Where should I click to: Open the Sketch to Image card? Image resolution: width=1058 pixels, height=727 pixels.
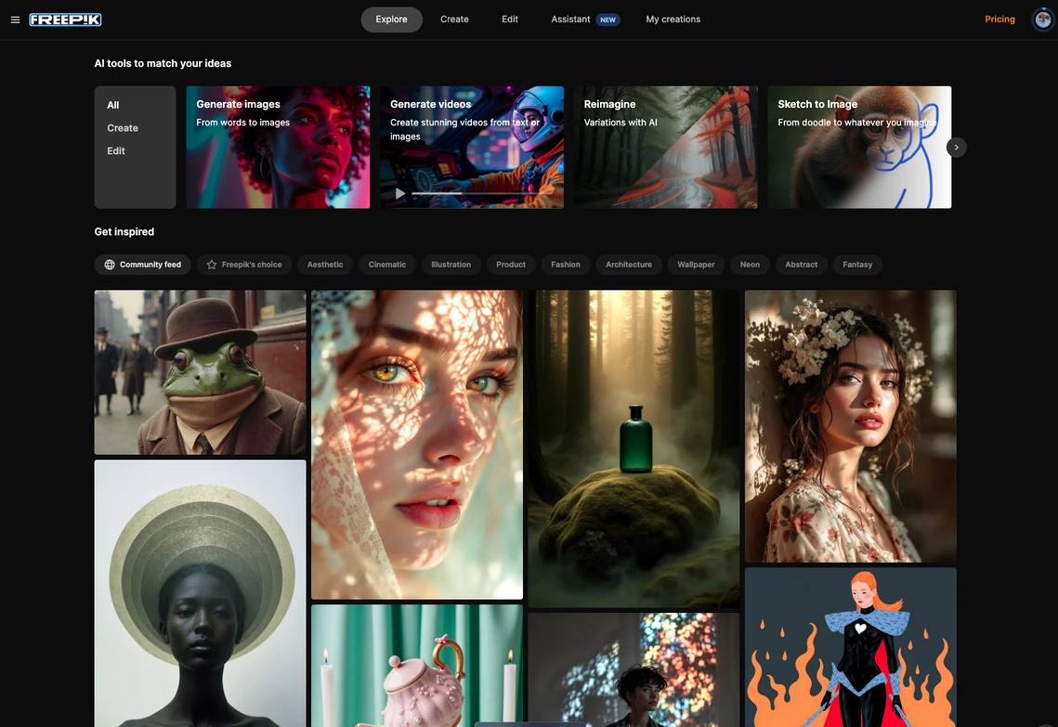[859, 148]
